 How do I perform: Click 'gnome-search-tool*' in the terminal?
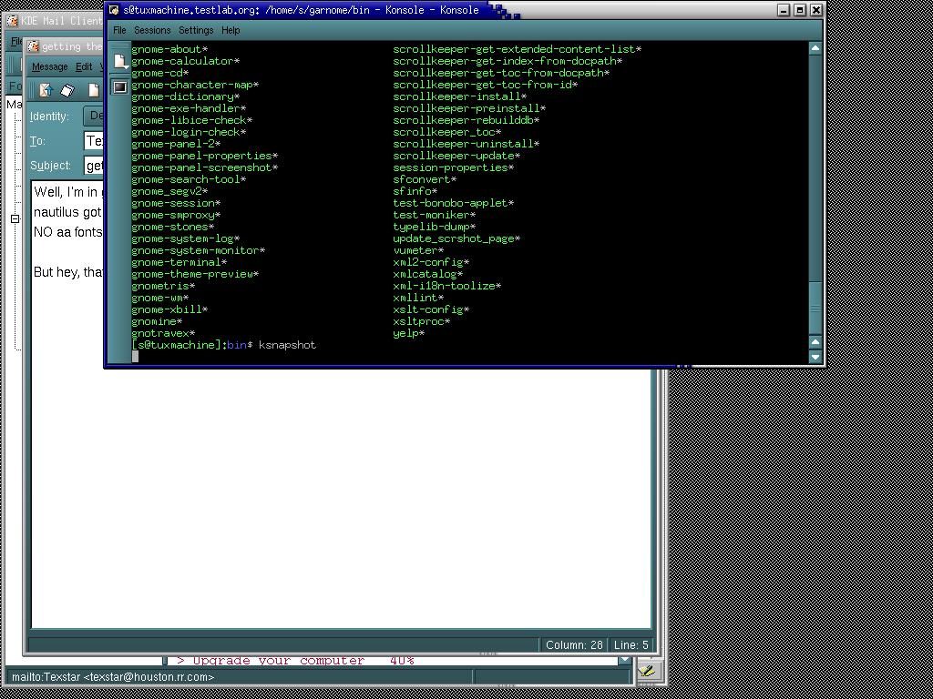tap(189, 179)
